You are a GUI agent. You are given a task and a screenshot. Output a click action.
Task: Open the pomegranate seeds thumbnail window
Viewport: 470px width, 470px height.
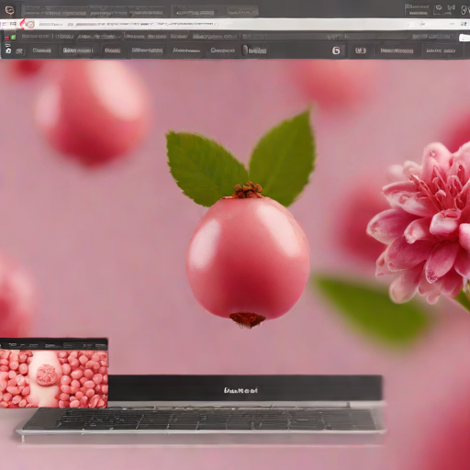(x=53, y=374)
